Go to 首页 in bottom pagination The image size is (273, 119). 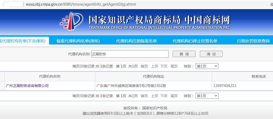pyautogui.click(x=144, y=96)
